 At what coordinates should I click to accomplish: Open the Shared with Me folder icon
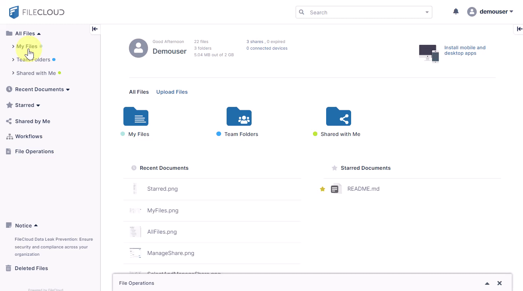tap(338, 116)
